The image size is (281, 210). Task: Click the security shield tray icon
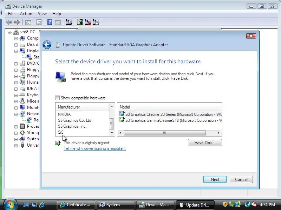tap(225, 204)
